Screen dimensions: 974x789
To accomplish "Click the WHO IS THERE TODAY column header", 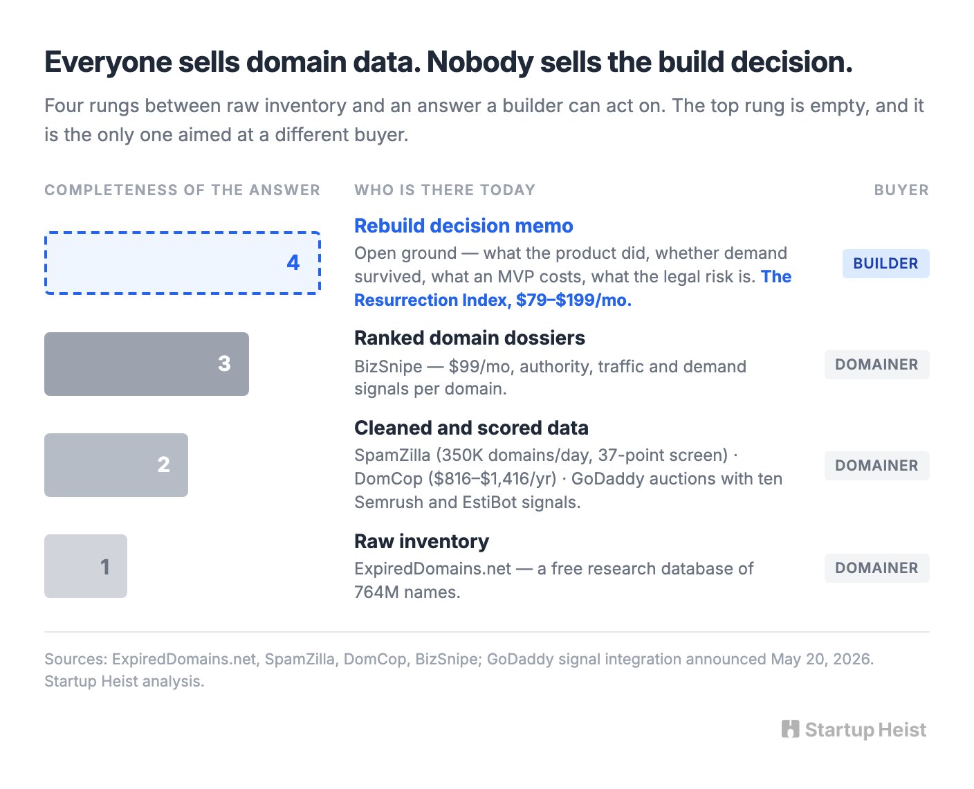I will (x=445, y=190).
